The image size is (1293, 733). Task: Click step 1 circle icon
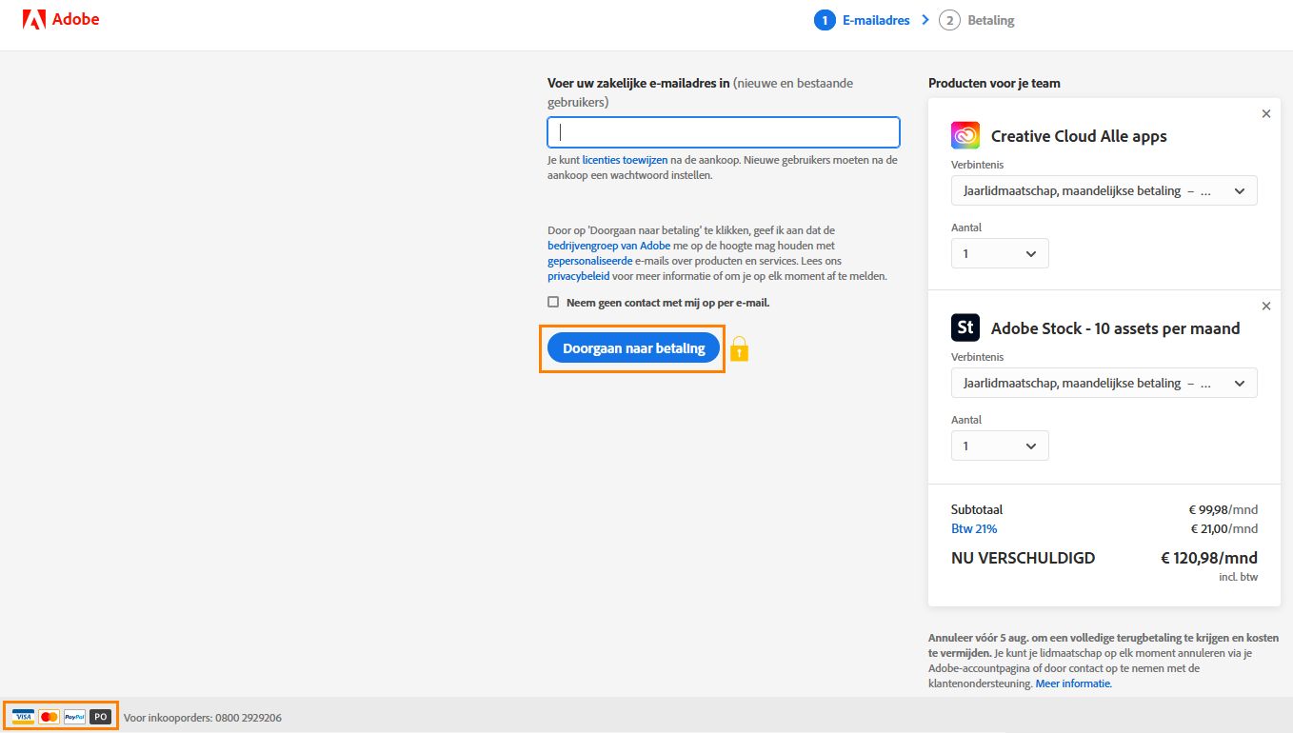(825, 20)
